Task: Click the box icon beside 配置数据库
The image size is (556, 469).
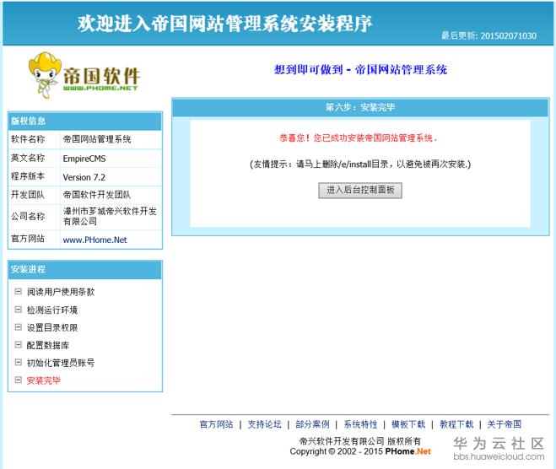Action: (x=18, y=344)
